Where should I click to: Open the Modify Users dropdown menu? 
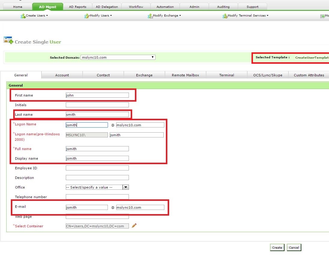point(101,16)
